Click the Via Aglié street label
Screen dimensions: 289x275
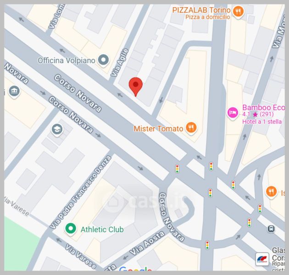click(119, 63)
